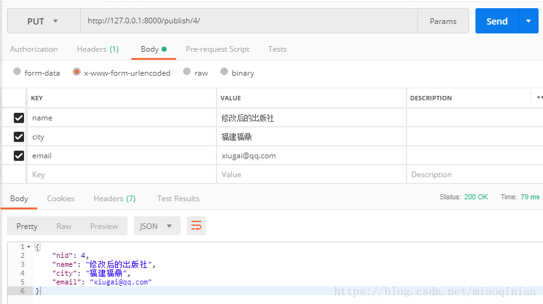Uncheck the email parameter checkbox

point(19,156)
